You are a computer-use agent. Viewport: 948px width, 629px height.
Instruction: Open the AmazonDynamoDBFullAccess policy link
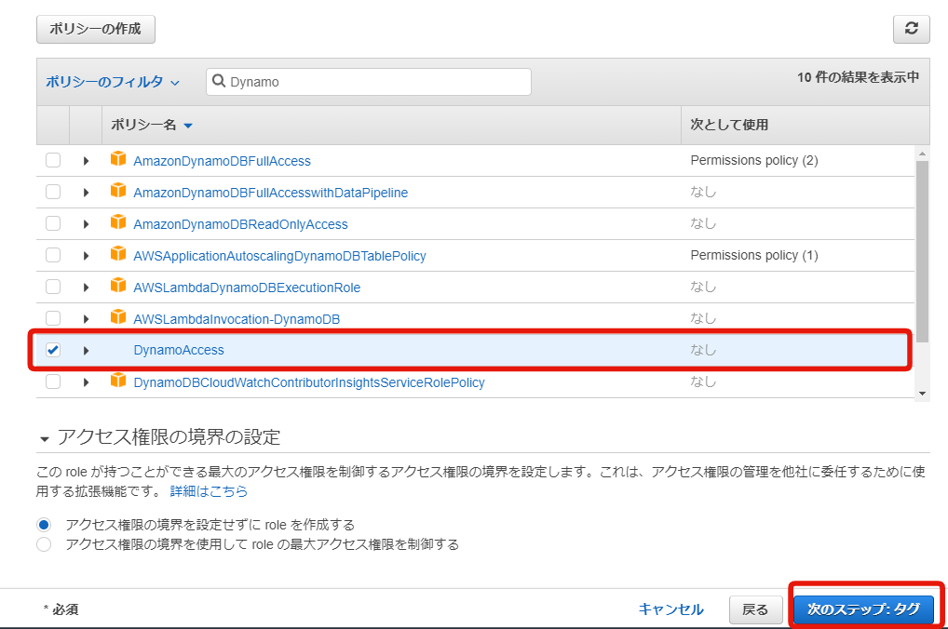tap(222, 161)
